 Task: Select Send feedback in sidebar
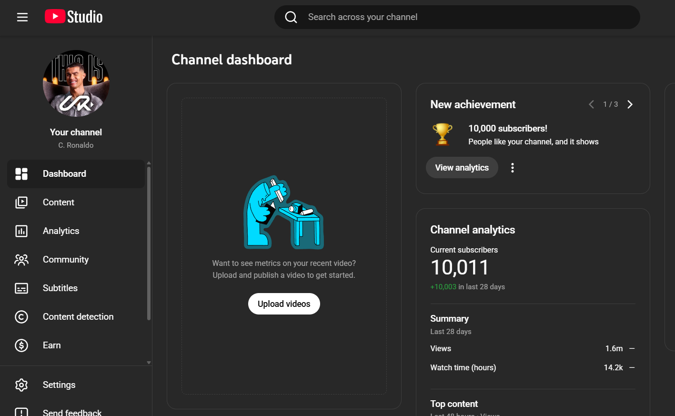[71, 412]
